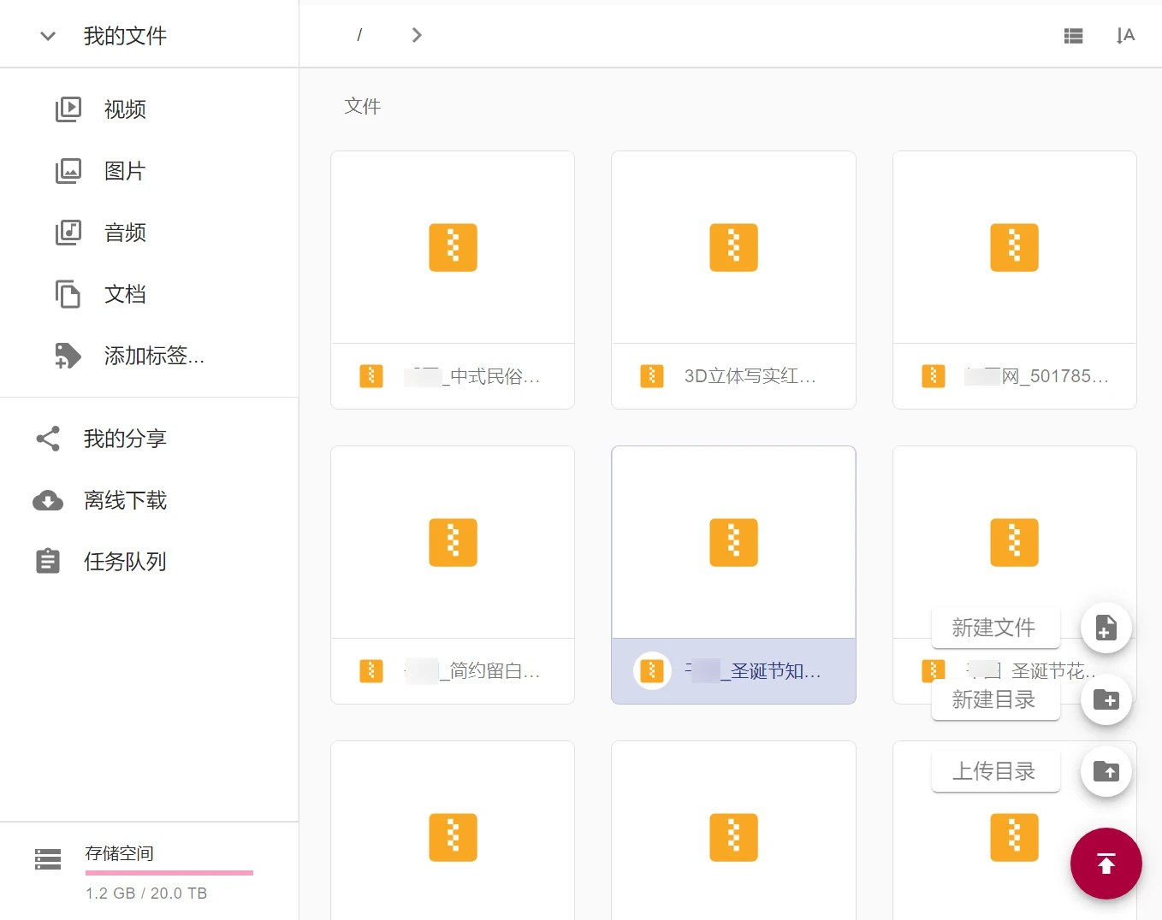This screenshot has height=920, width=1162.
Task: Open the 文档 category
Action: pos(125,294)
